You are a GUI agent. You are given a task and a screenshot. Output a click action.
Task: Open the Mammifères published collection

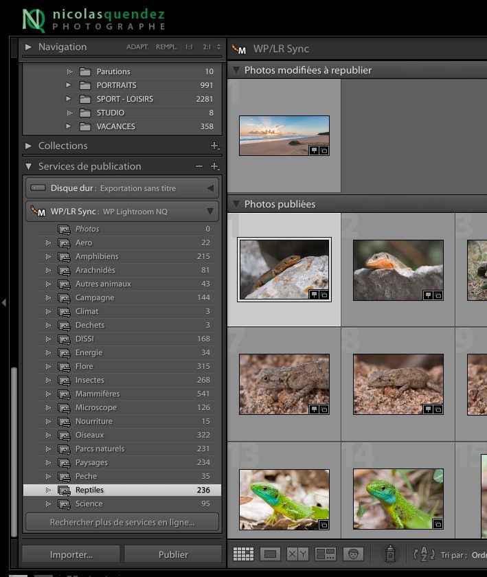(x=98, y=394)
